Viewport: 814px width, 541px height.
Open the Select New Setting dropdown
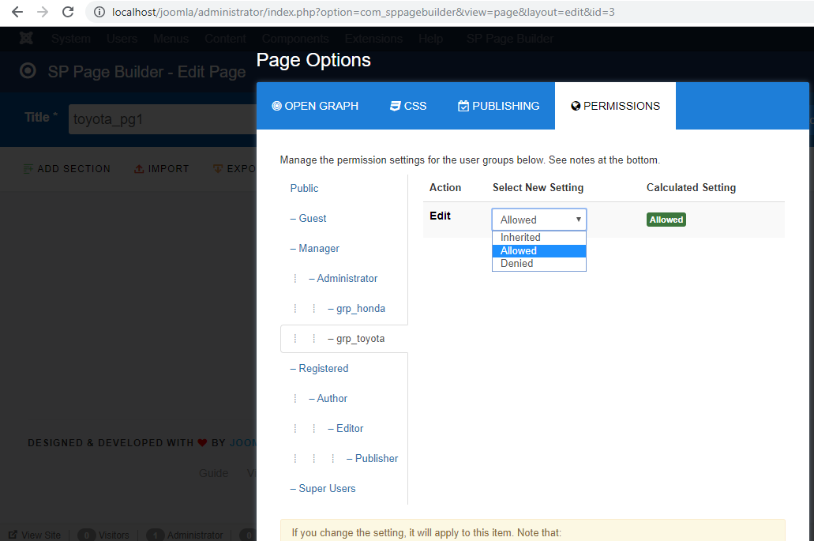[538, 220]
